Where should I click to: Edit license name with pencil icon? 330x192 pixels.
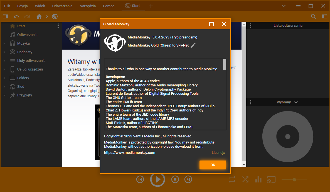click(193, 45)
